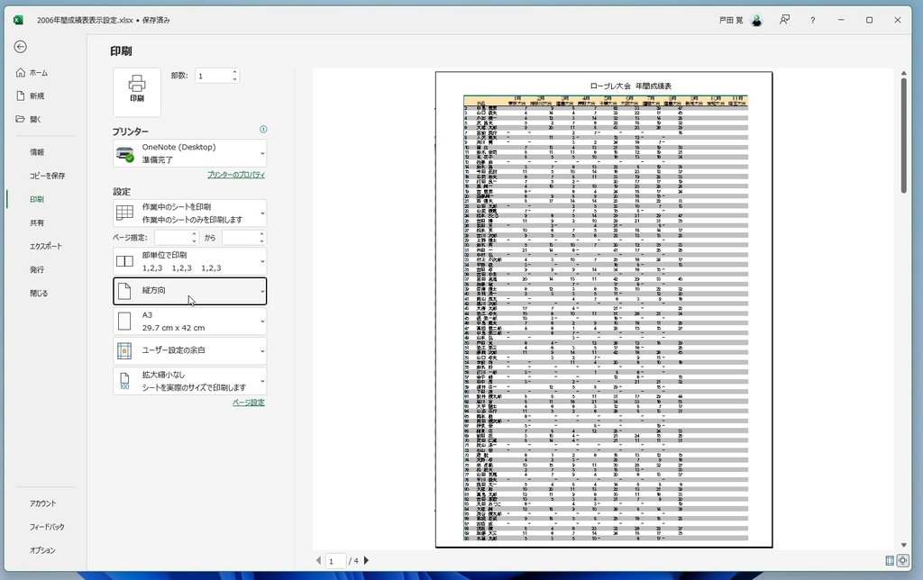
Task: Go to previous preview page
Action: tap(318, 560)
